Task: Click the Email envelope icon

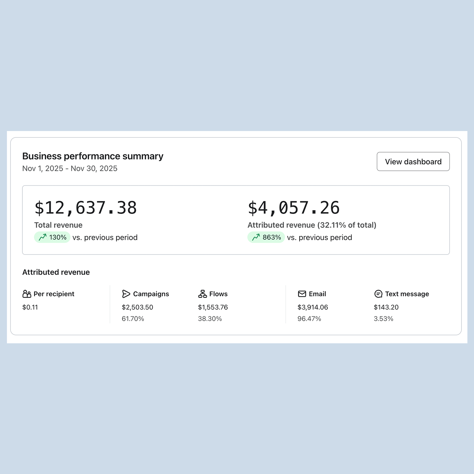Action: click(302, 294)
